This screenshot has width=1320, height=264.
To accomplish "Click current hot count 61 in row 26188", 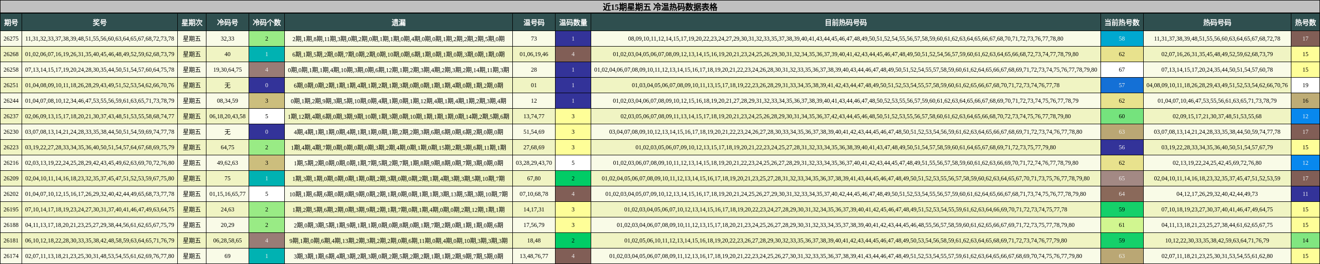I will (x=1122, y=225).
